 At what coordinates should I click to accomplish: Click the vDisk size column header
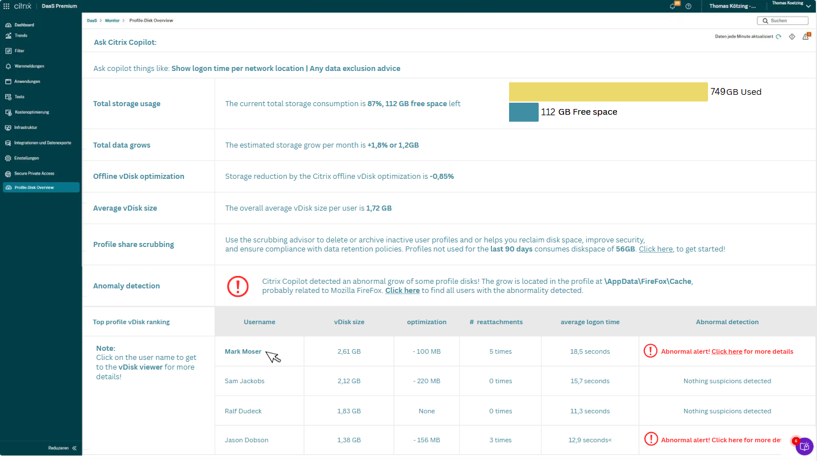(349, 322)
